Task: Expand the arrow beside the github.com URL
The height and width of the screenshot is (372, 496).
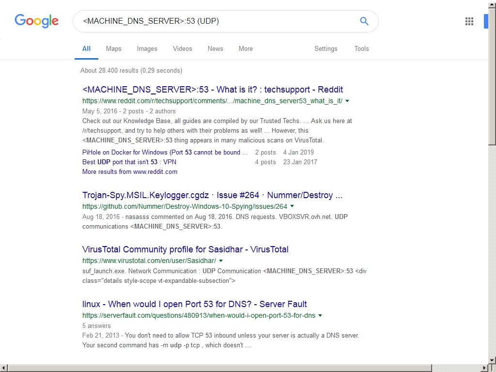Action: pyautogui.click(x=292, y=206)
